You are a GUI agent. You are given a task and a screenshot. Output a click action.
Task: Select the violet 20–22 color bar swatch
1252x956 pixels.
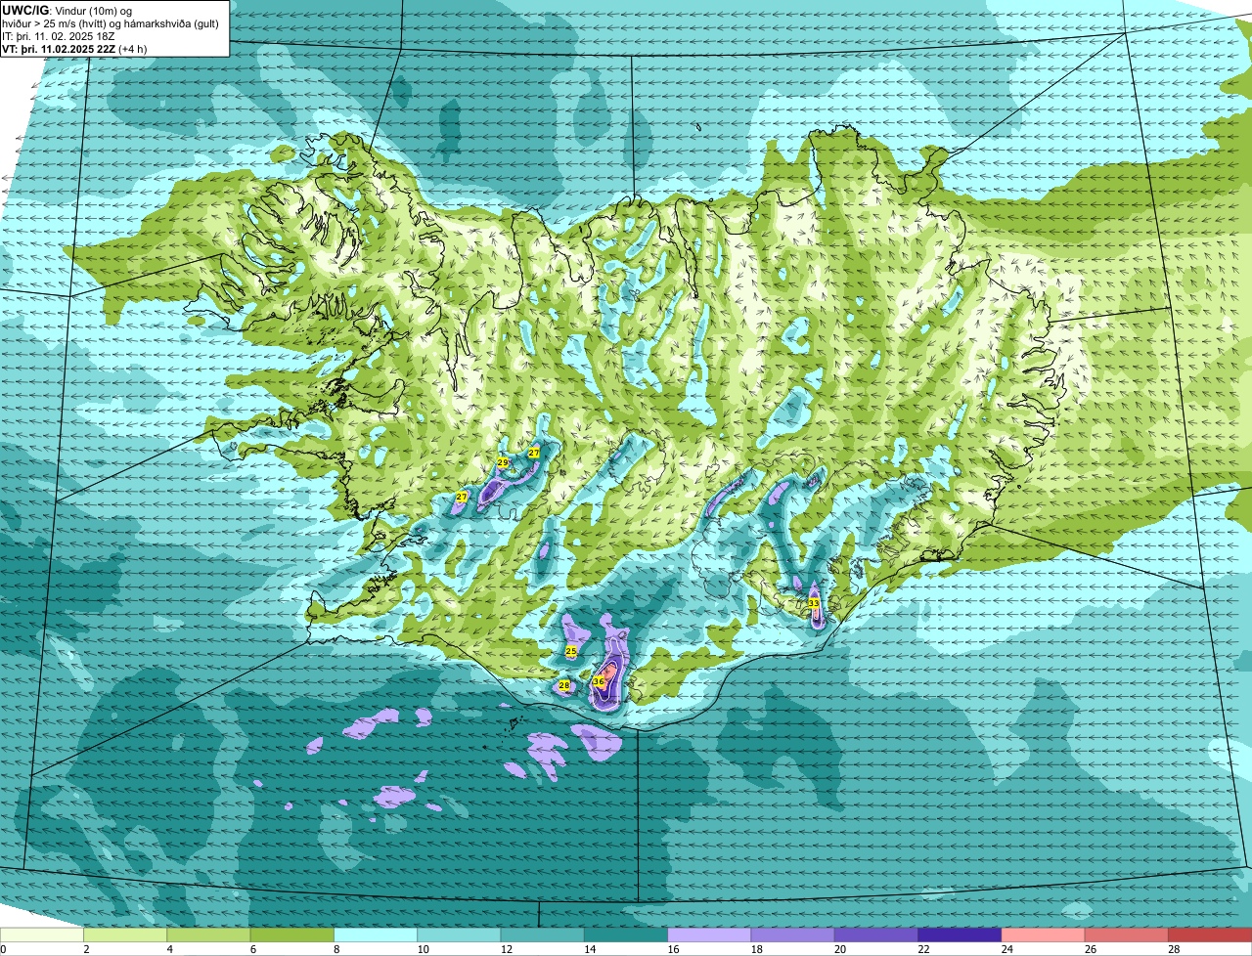[x=876, y=934]
